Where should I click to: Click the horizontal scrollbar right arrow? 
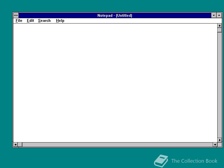(215, 144)
